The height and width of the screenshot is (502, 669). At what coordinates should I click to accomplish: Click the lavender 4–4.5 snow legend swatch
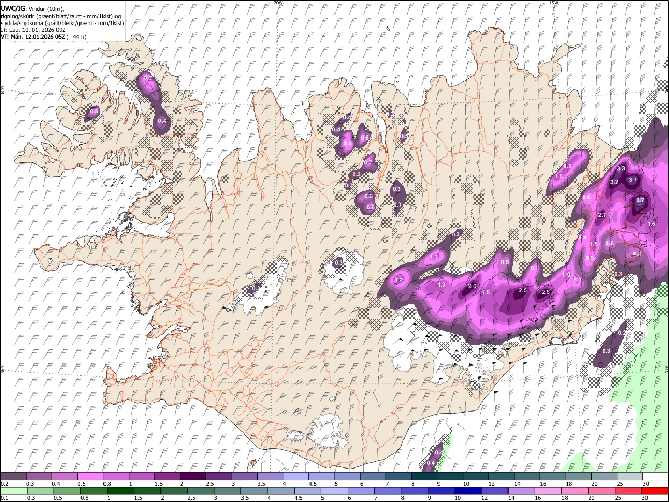295,476
